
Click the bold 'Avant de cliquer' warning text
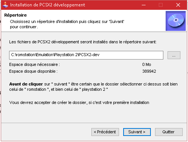pyautogui.click(x=26, y=84)
